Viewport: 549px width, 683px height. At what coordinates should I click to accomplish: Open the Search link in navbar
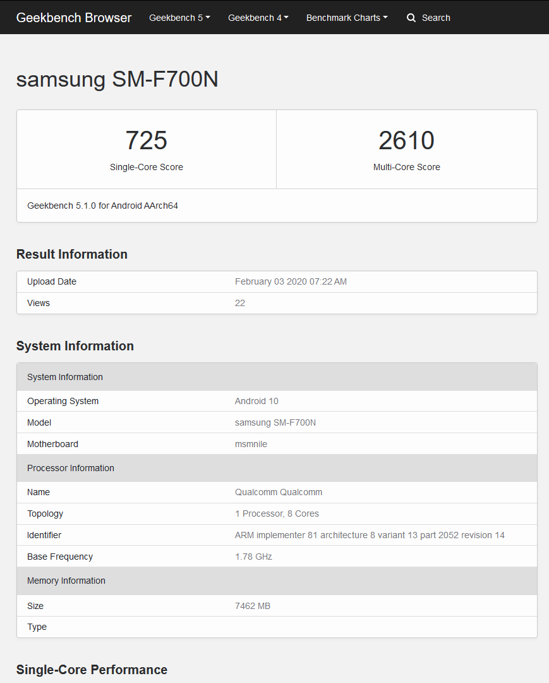click(436, 18)
